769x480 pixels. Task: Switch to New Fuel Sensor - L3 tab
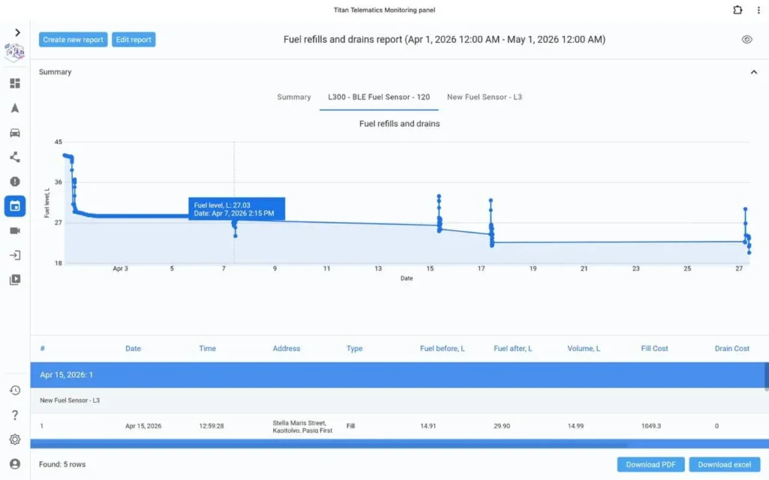(x=484, y=97)
